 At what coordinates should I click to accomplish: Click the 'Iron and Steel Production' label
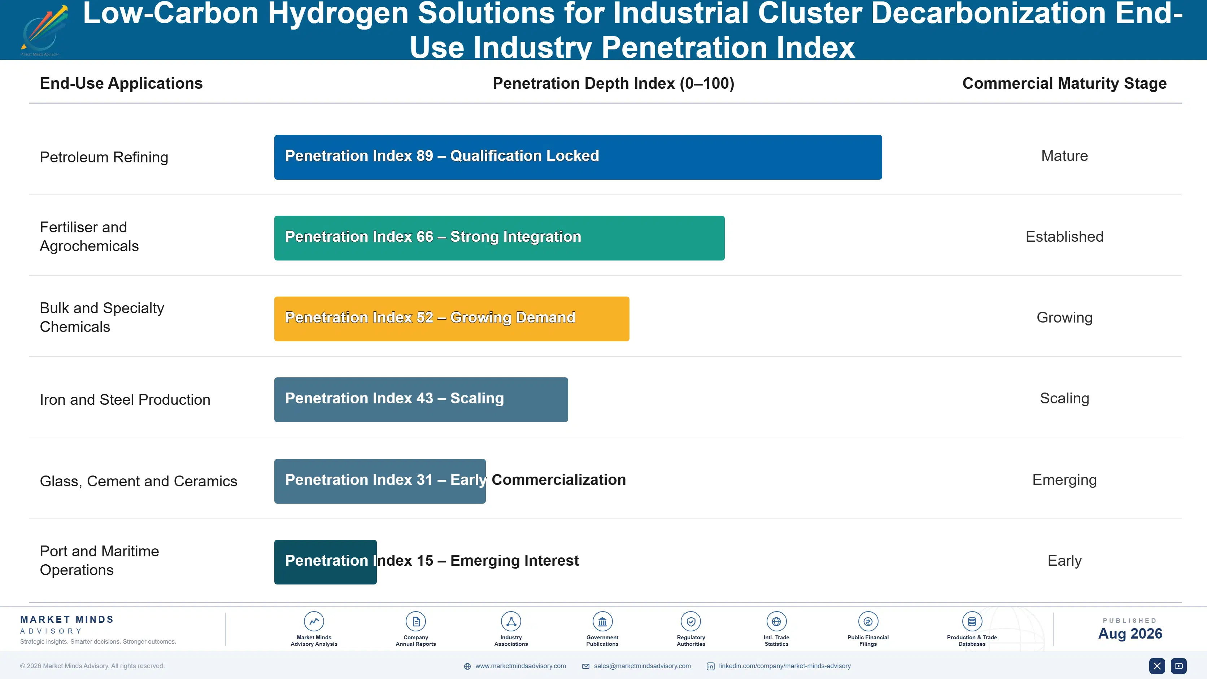[x=125, y=399]
